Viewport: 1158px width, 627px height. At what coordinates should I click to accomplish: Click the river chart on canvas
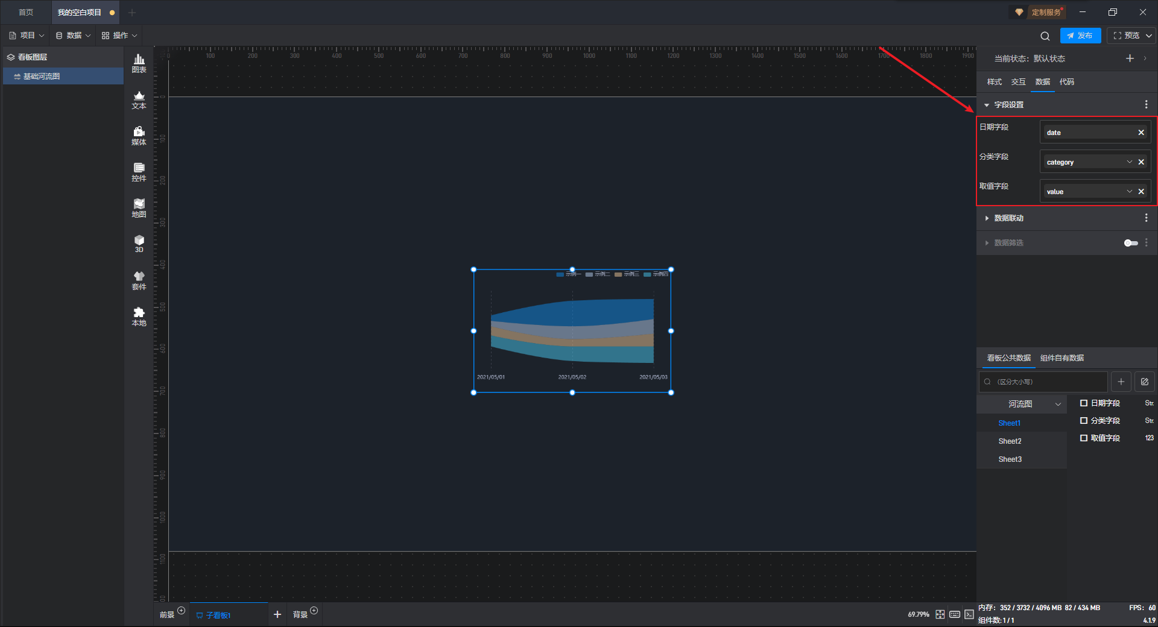(572, 330)
